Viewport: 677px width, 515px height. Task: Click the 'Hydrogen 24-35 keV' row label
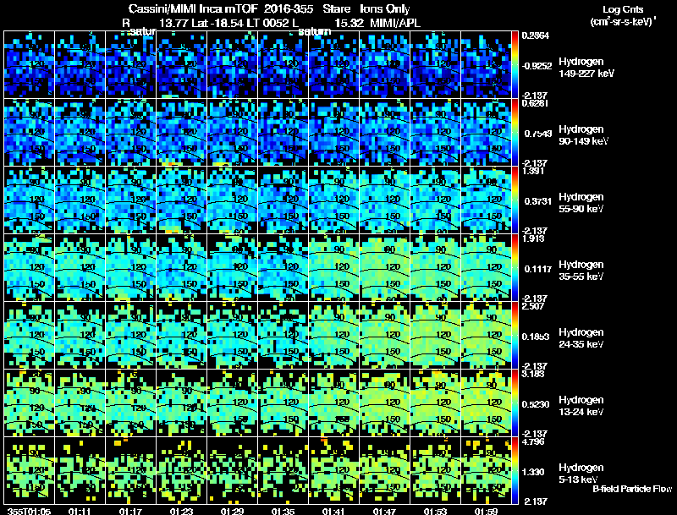(581, 338)
